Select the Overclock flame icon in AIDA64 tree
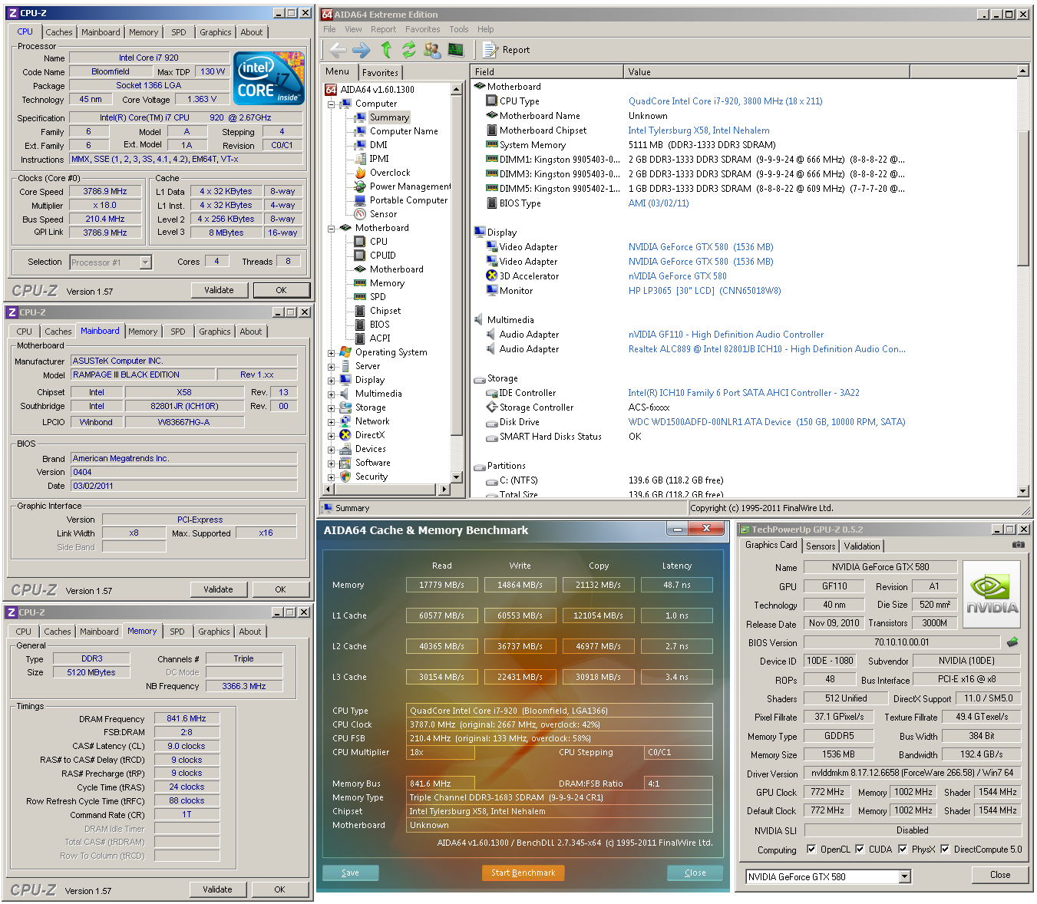This screenshot has width=1037, height=904. click(360, 173)
